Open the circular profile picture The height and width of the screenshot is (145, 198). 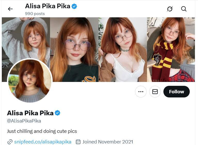[x=30, y=81]
